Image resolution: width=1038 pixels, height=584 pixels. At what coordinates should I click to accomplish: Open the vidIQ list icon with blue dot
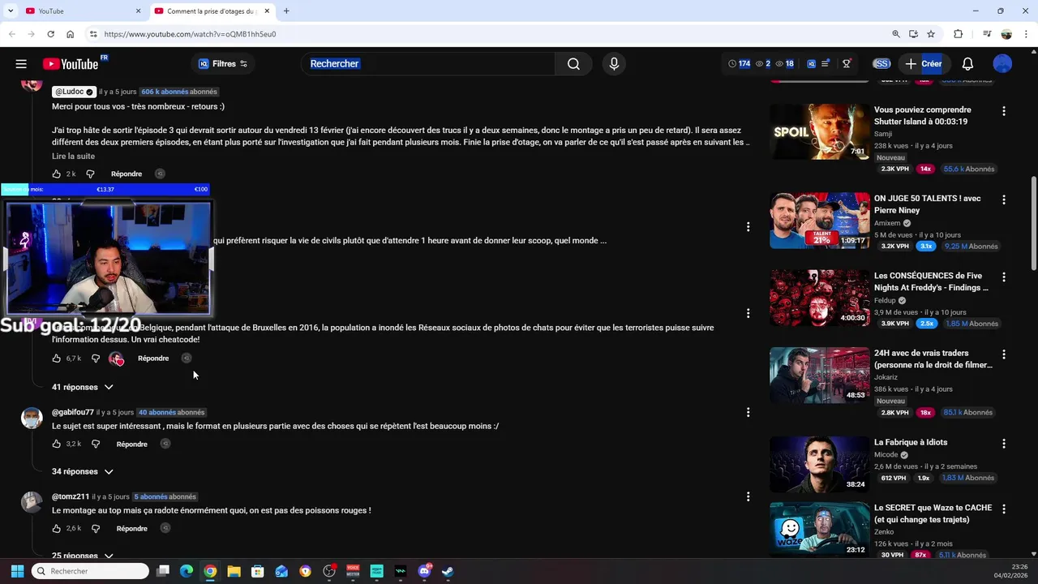click(826, 63)
